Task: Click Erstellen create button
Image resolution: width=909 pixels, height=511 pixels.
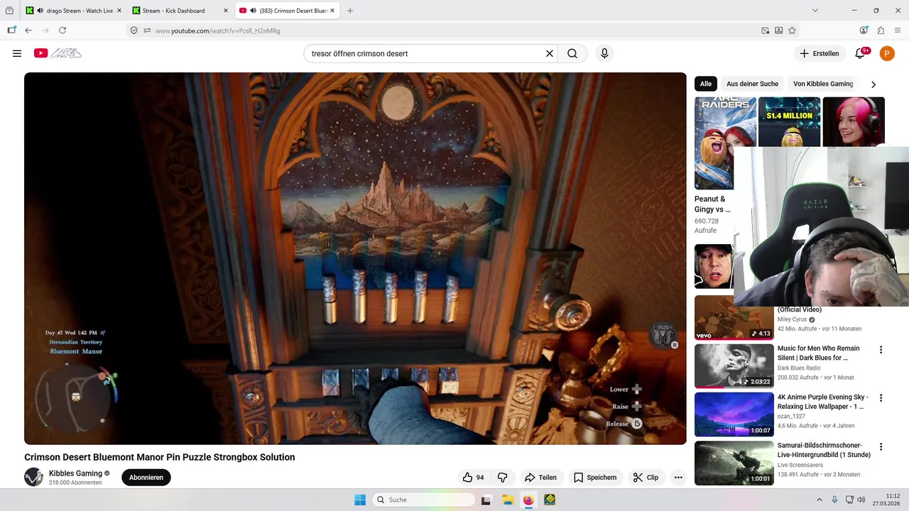Action: tap(820, 53)
